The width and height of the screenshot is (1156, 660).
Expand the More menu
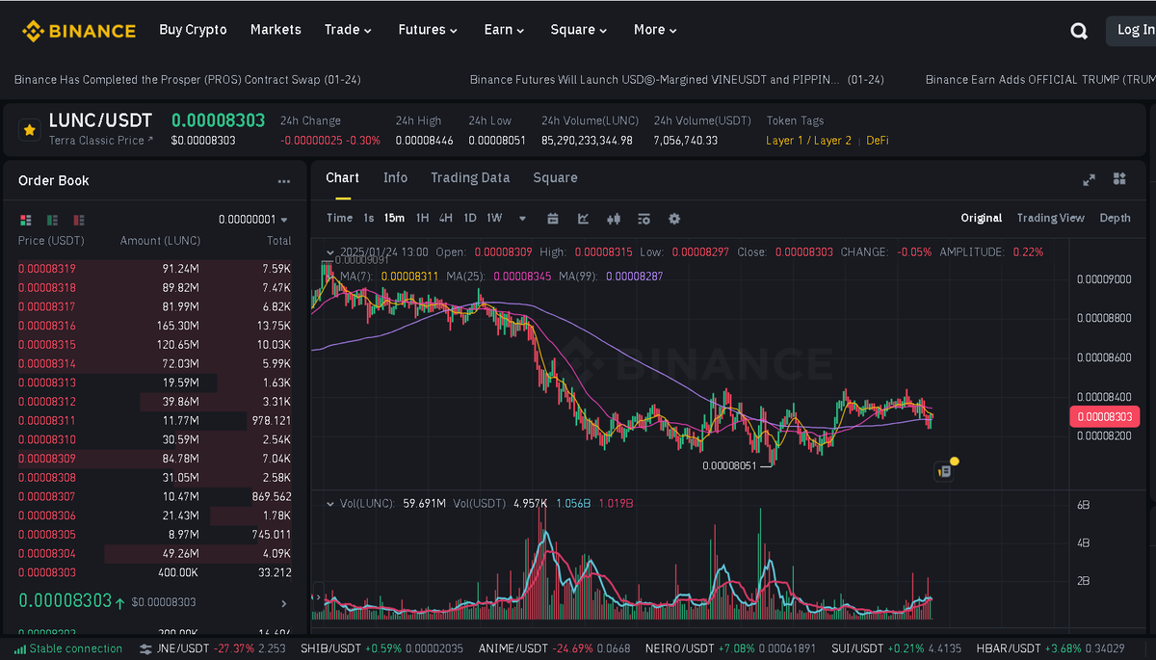(655, 30)
